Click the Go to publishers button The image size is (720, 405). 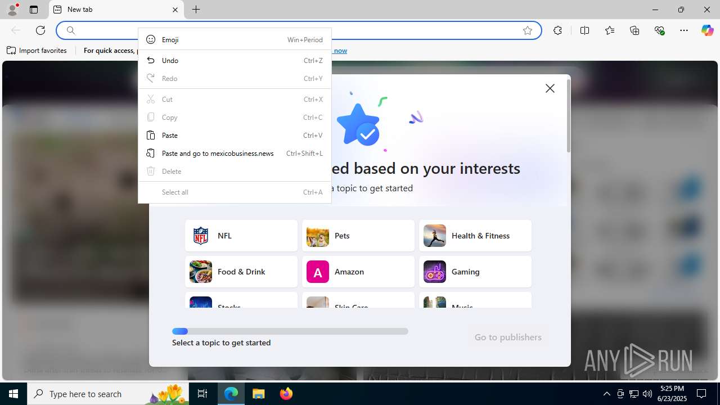[x=508, y=337]
